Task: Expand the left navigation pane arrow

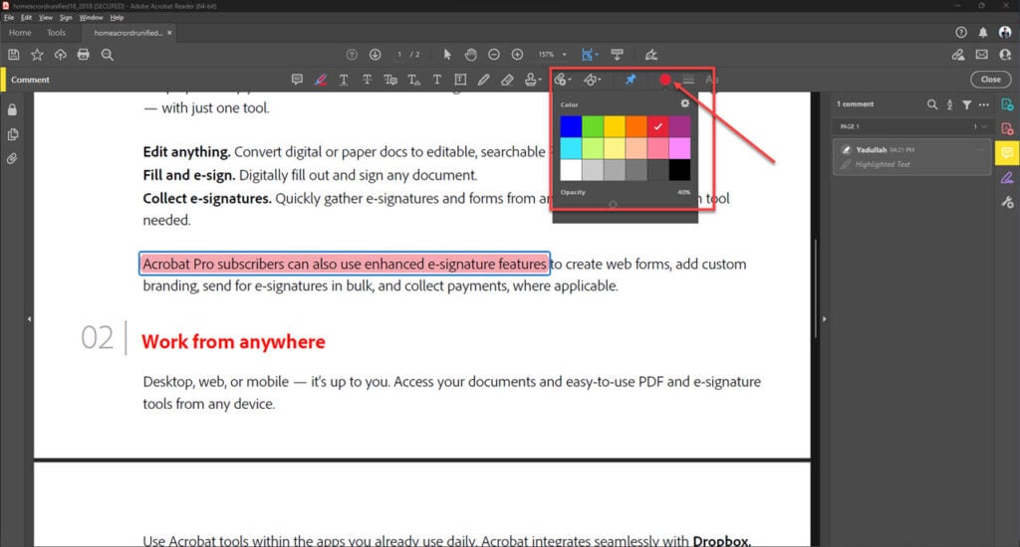Action: [x=29, y=319]
